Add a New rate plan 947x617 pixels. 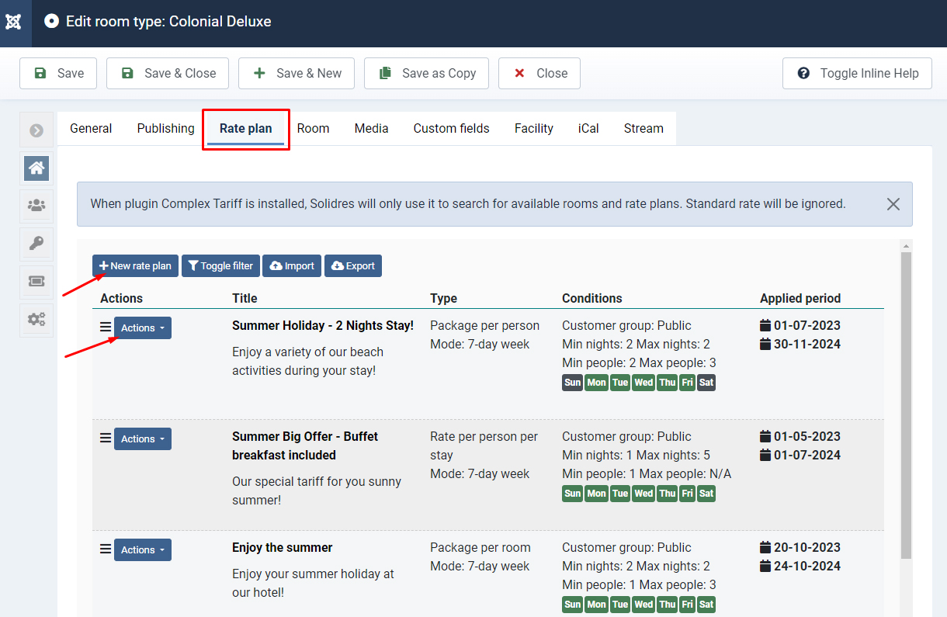pyautogui.click(x=135, y=266)
